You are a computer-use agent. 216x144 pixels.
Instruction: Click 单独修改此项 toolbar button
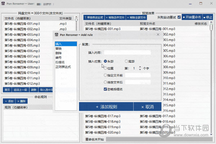(x=94, y=18)
